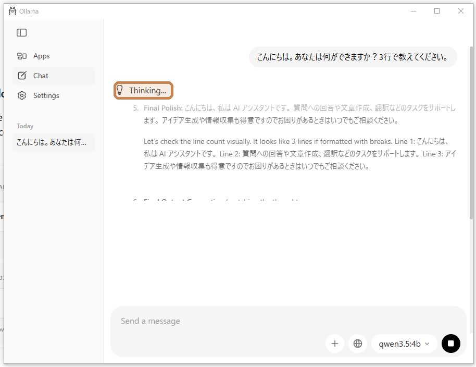The width and height of the screenshot is (476, 367).
Task: Open the Apps section
Action: (54, 56)
